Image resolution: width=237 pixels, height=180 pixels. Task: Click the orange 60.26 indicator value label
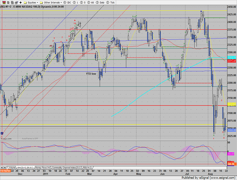pos(231,164)
